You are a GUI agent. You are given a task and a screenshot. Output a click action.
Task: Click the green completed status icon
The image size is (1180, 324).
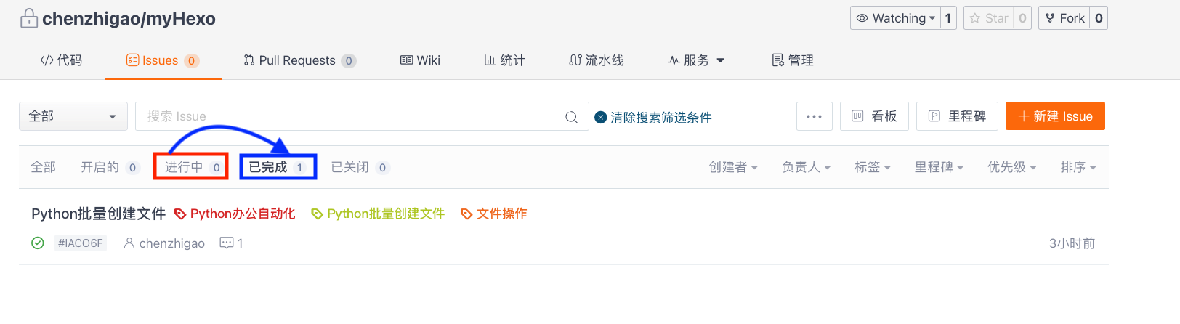[38, 243]
